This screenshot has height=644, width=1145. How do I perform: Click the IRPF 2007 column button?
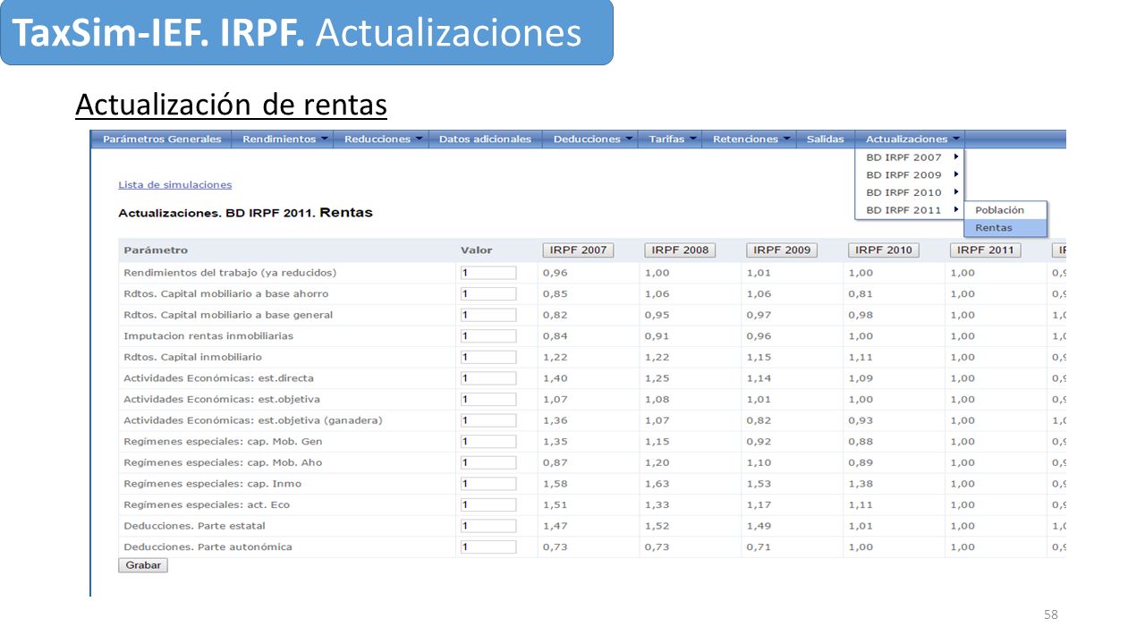point(578,250)
